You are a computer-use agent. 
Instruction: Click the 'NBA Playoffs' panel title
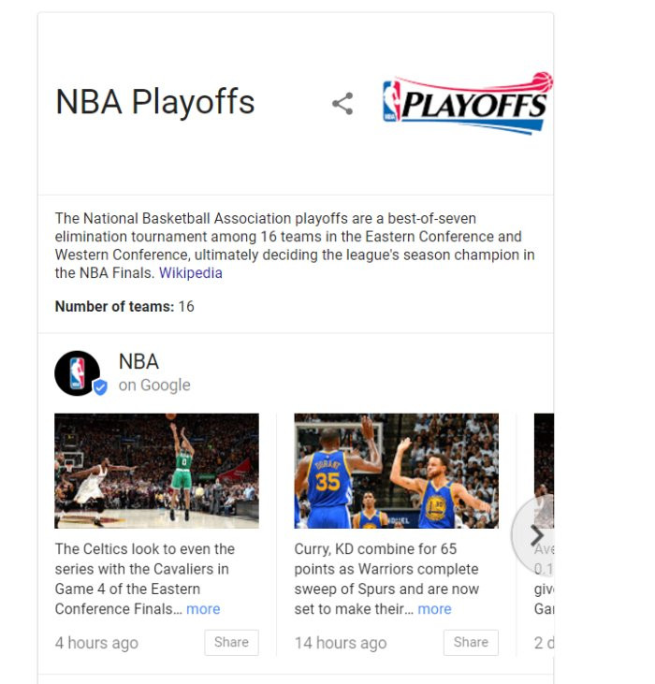155,102
